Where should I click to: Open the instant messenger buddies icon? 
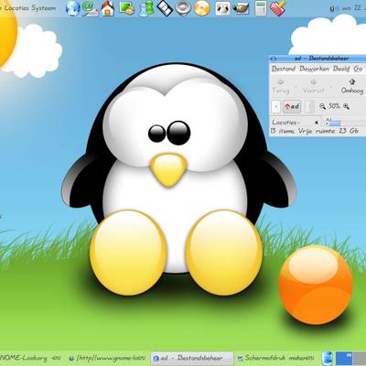point(146,8)
